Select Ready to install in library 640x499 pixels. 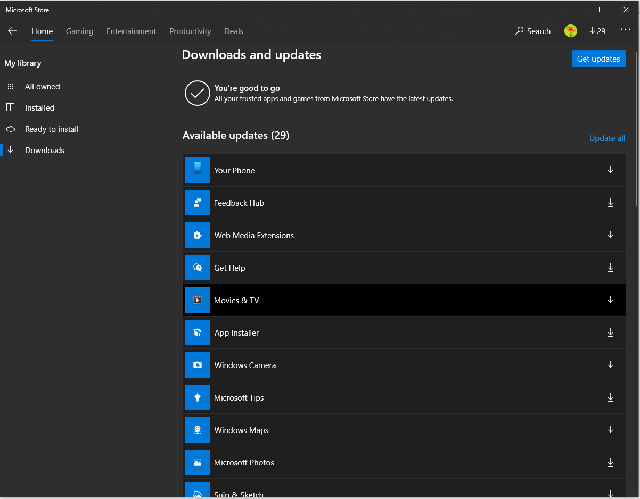tap(52, 129)
